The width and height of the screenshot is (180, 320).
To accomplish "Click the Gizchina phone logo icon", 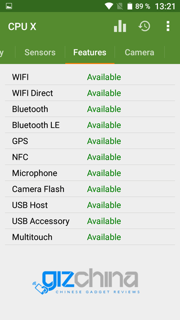I will 40,287.
